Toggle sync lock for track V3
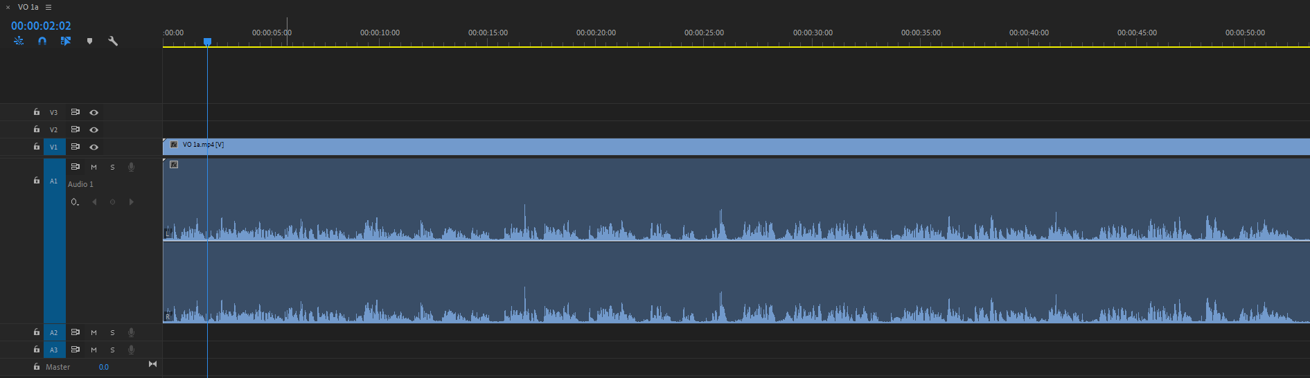 point(76,112)
